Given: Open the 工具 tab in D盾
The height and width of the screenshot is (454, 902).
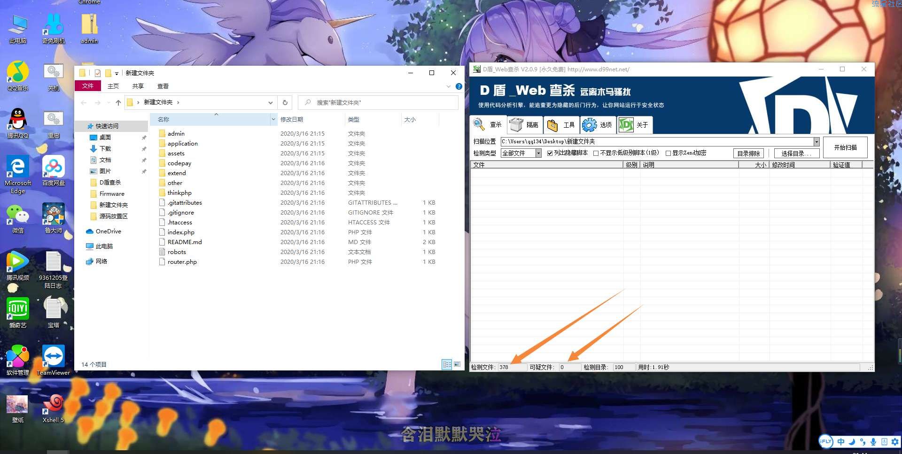Looking at the screenshot, I should tap(561, 125).
